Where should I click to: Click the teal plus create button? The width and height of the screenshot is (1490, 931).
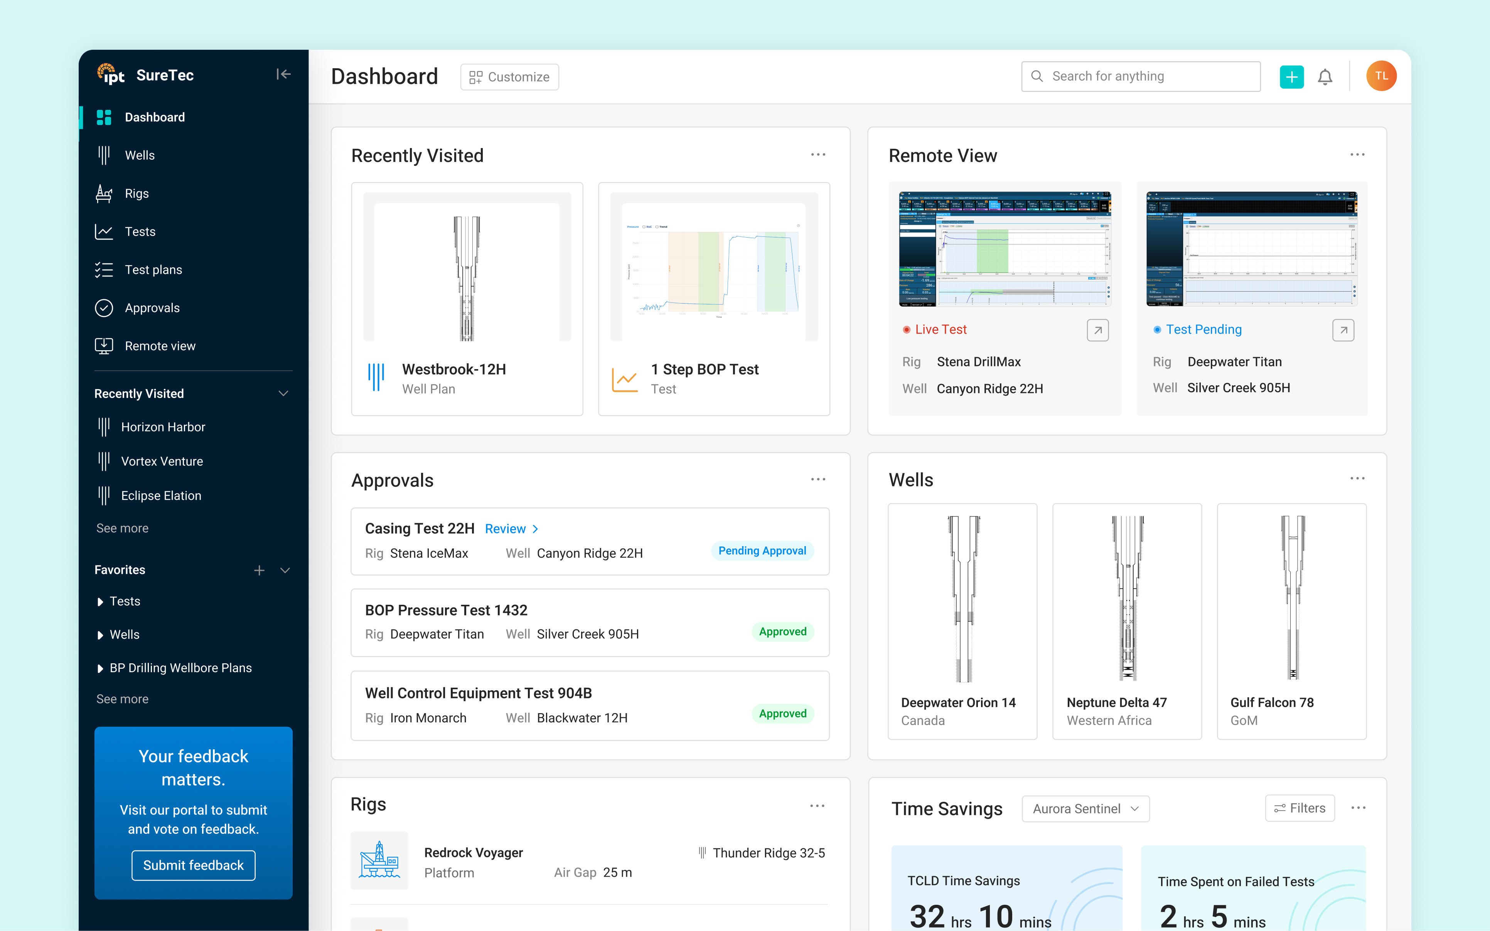point(1291,77)
